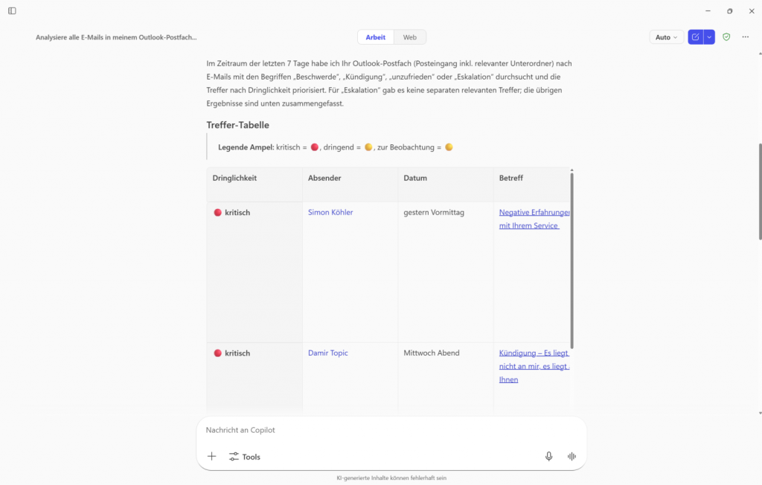Start a new chat with compose icon
The height and width of the screenshot is (485, 762).
pyautogui.click(x=695, y=37)
